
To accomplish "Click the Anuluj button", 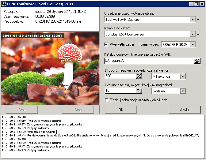I will tap(185, 110).
